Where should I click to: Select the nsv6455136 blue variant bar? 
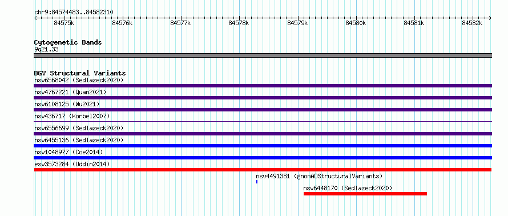point(263,146)
